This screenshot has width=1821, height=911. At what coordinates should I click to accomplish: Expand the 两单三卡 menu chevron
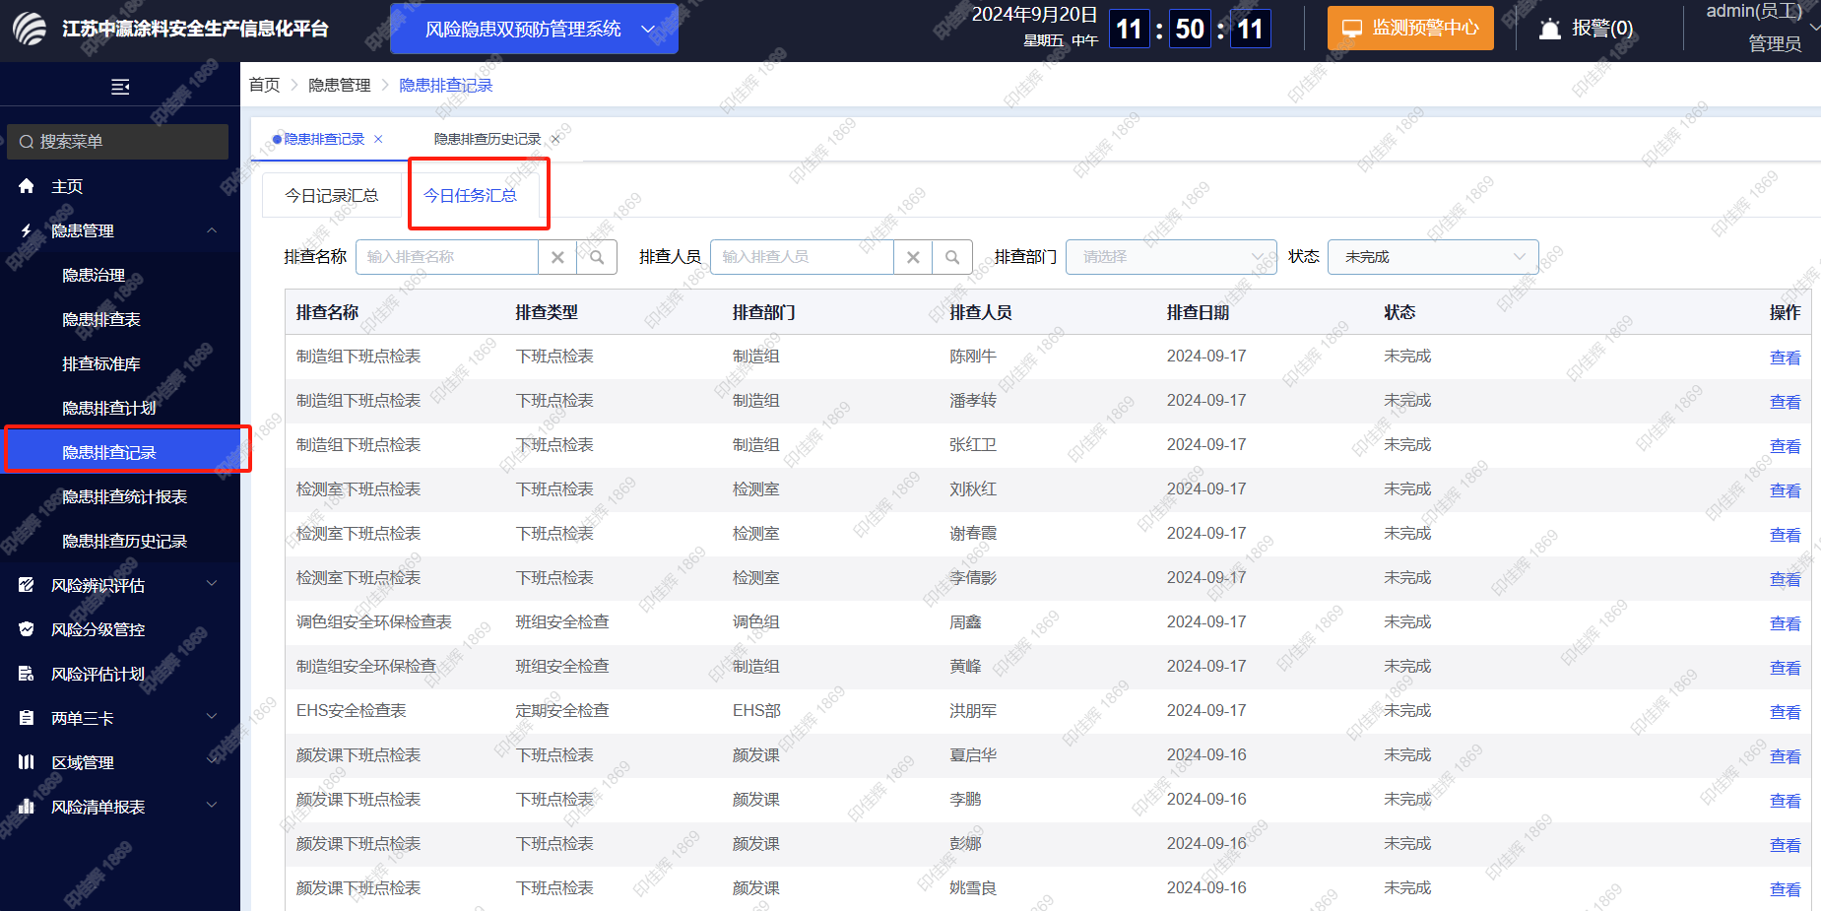[212, 717]
